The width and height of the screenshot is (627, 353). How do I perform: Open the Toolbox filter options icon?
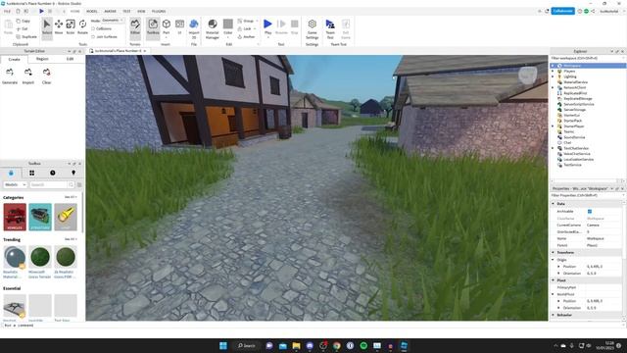79,184
